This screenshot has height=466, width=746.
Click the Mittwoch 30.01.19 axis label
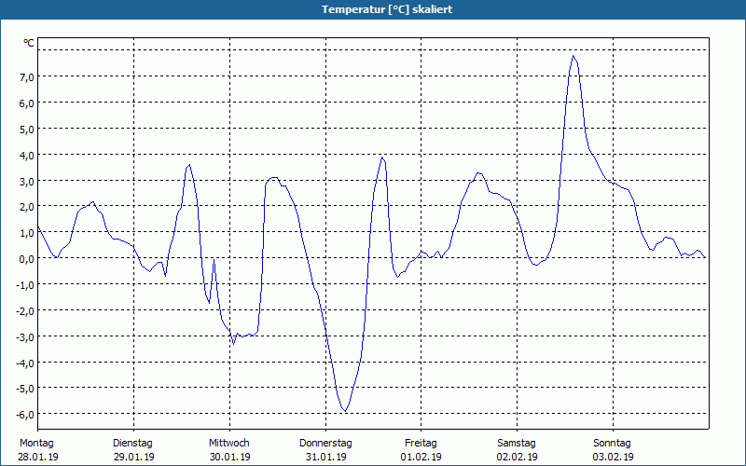click(229, 450)
